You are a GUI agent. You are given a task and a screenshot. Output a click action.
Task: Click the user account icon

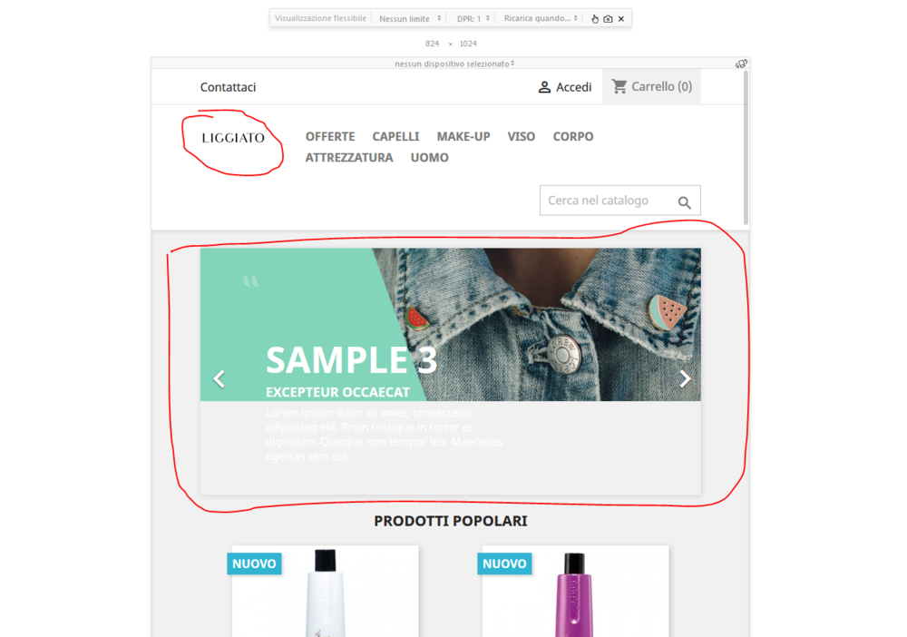[544, 87]
